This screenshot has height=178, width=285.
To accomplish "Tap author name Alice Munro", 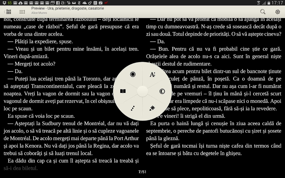I will [x=39, y=13].
